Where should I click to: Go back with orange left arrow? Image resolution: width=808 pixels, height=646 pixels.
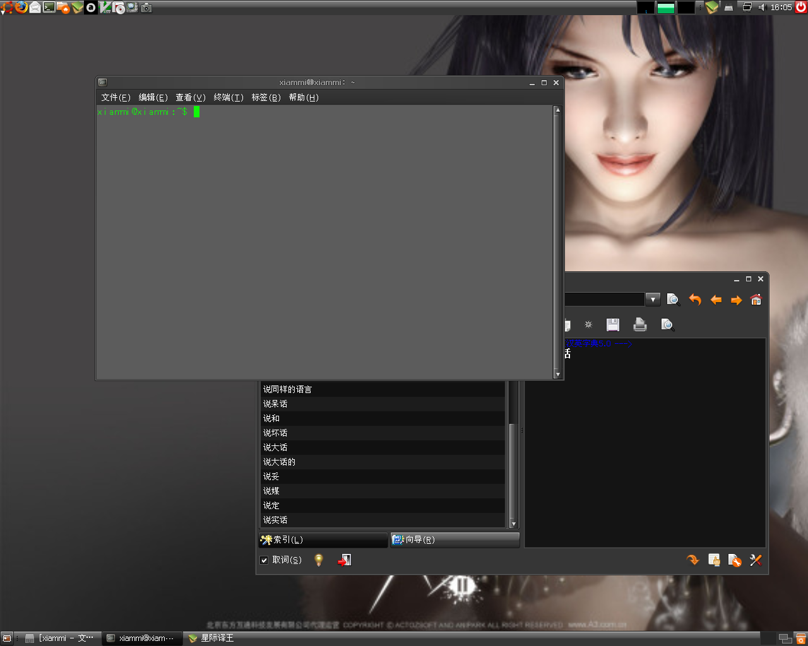pyautogui.click(x=716, y=300)
